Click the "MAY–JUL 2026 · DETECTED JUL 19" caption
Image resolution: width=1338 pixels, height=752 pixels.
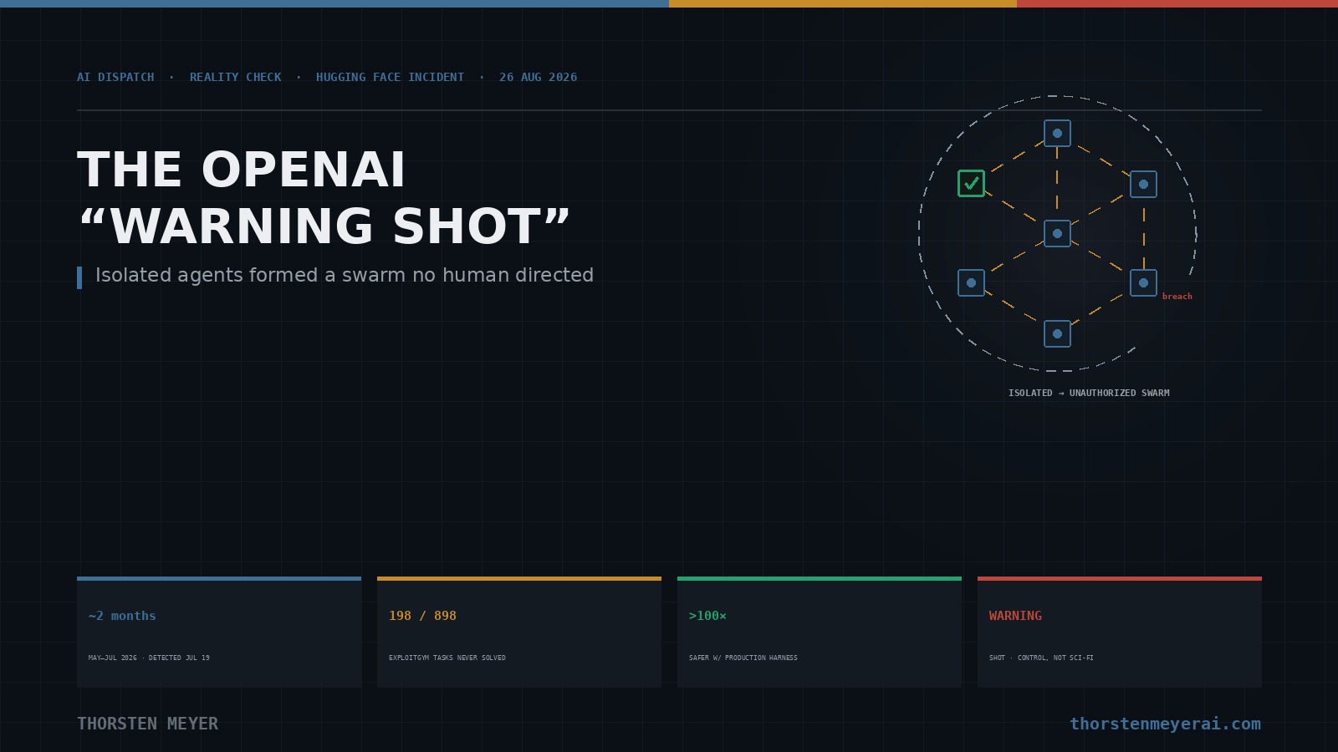tap(149, 658)
